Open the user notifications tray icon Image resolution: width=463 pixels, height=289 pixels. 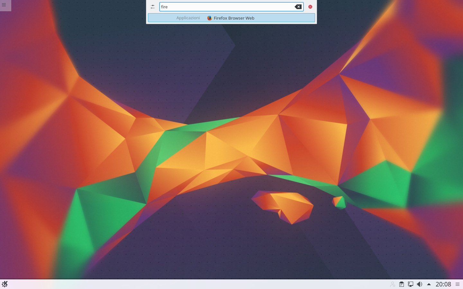(392, 284)
